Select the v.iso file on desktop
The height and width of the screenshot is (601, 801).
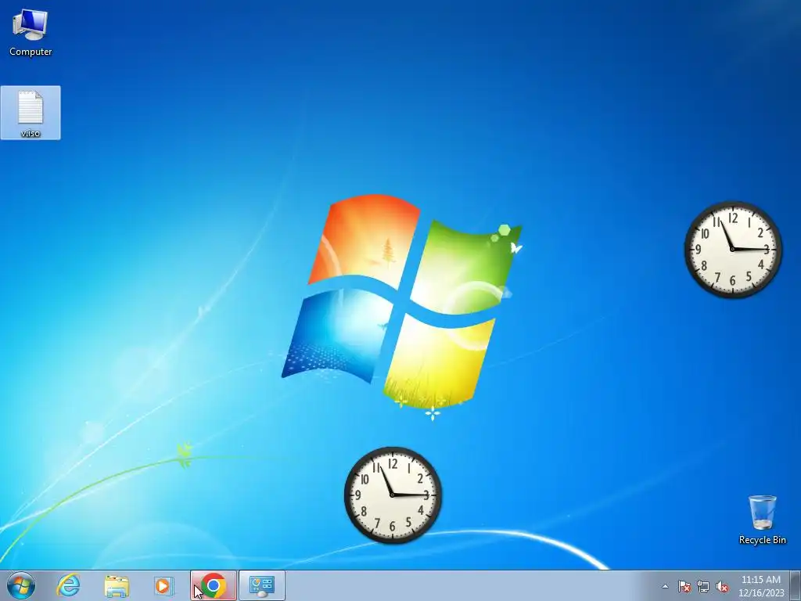click(31, 113)
